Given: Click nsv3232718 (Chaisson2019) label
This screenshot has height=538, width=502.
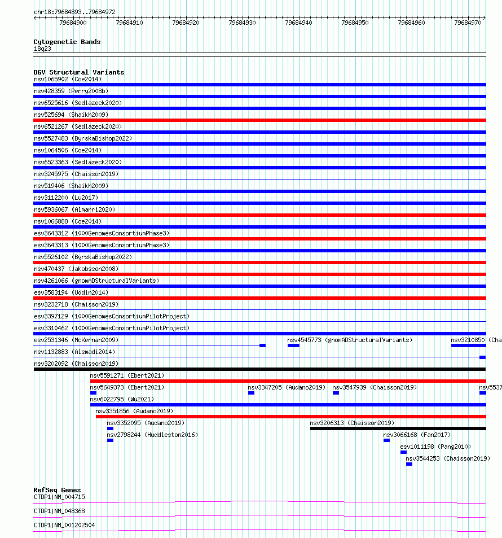Looking at the screenshot, I should (x=76, y=304).
